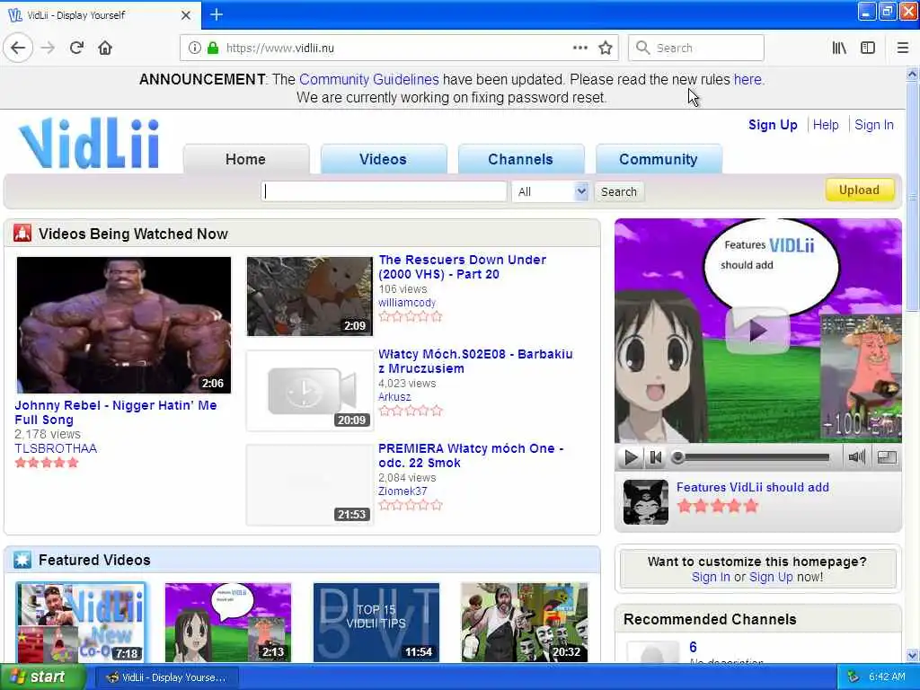920x690 pixels.
Task: Click the green padlock security icon
Action: pyautogui.click(x=213, y=48)
